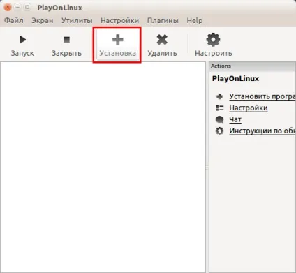
Task: Open the Плагины menu
Action: [x=163, y=20]
